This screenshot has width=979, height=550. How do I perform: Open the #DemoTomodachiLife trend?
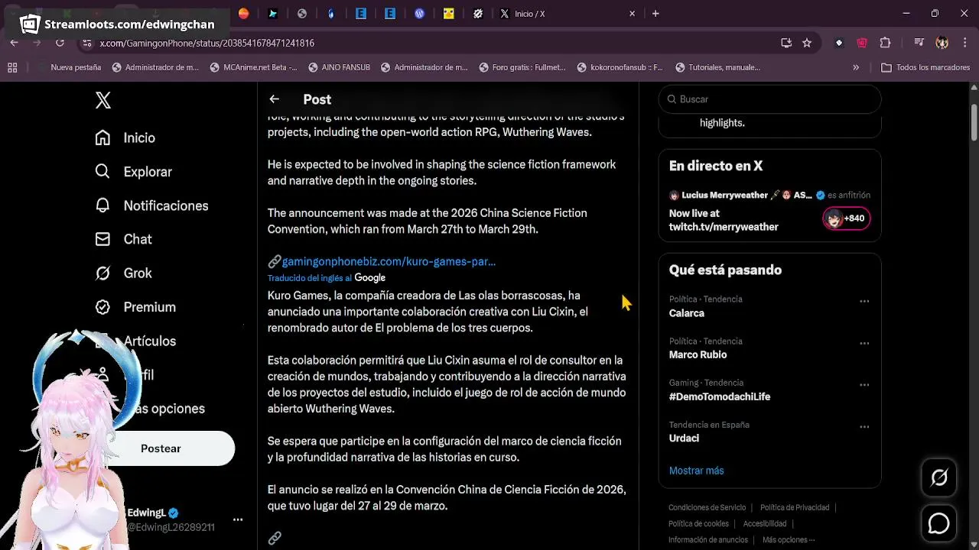pyautogui.click(x=720, y=396)
